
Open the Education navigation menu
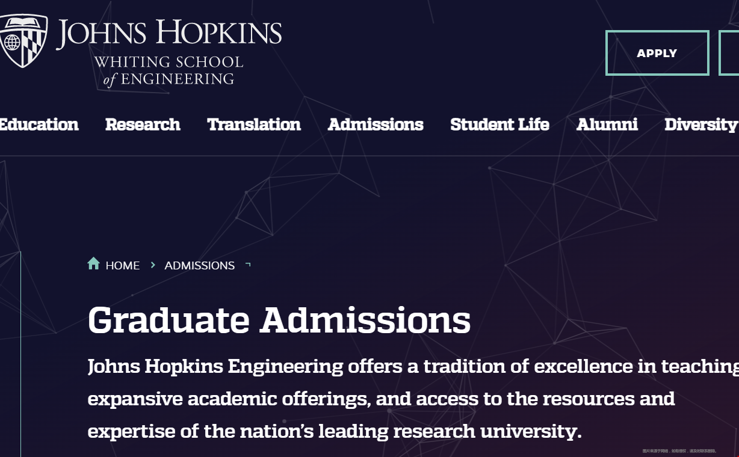point(39,125)
